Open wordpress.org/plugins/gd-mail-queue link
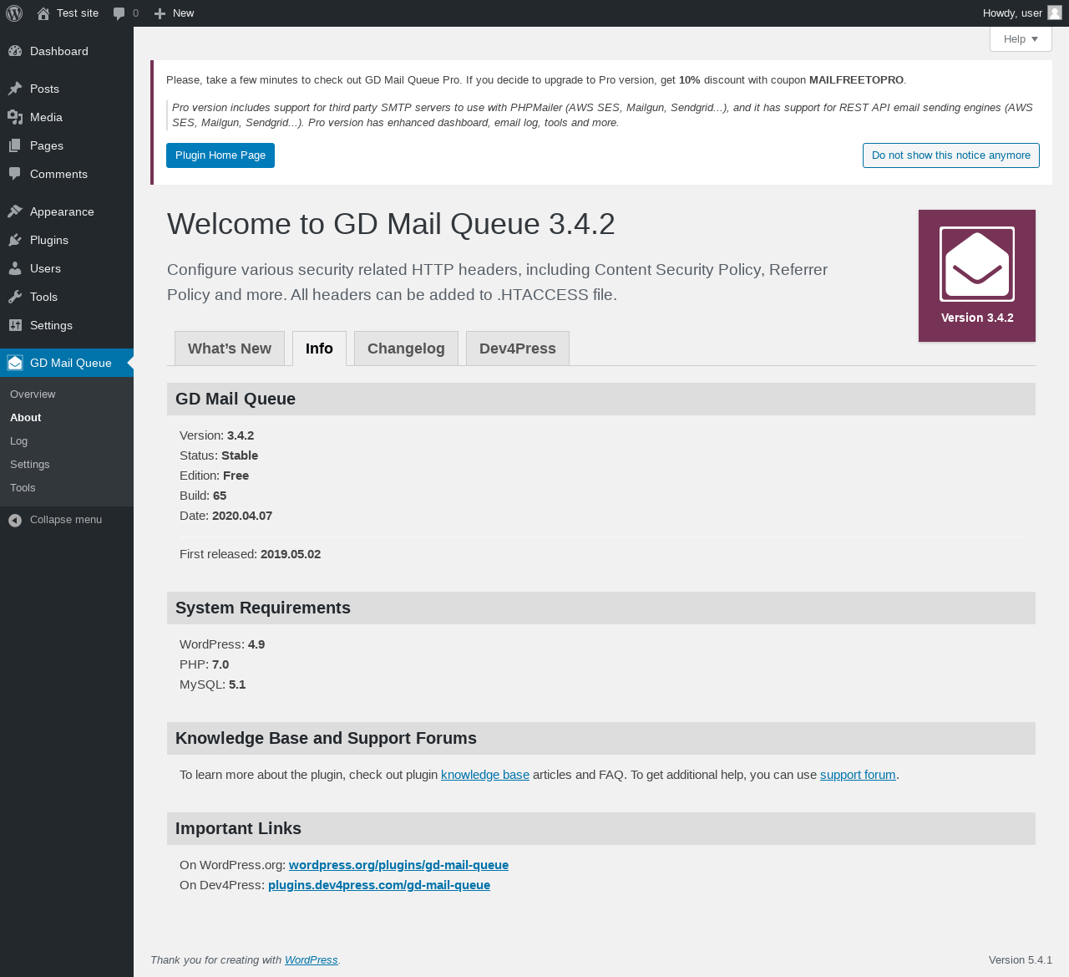 pyautogui.click(x=398, y=865)
